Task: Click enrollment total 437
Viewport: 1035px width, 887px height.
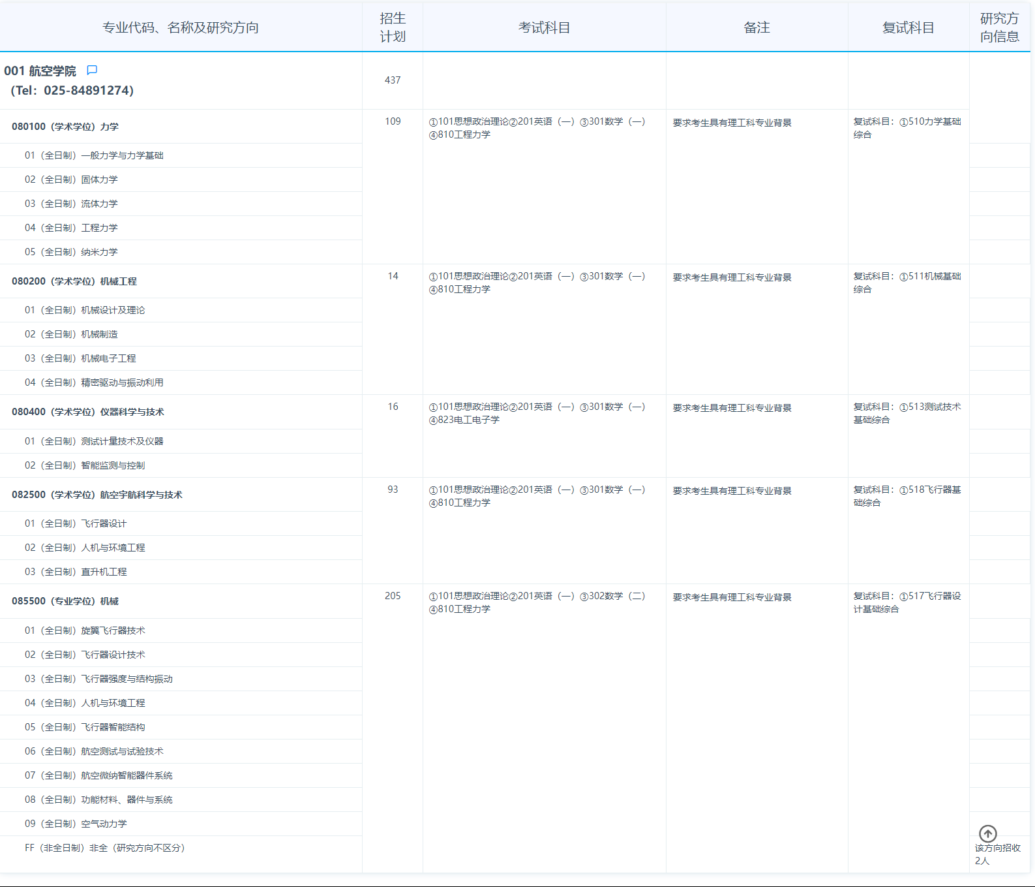Action: 393,80
